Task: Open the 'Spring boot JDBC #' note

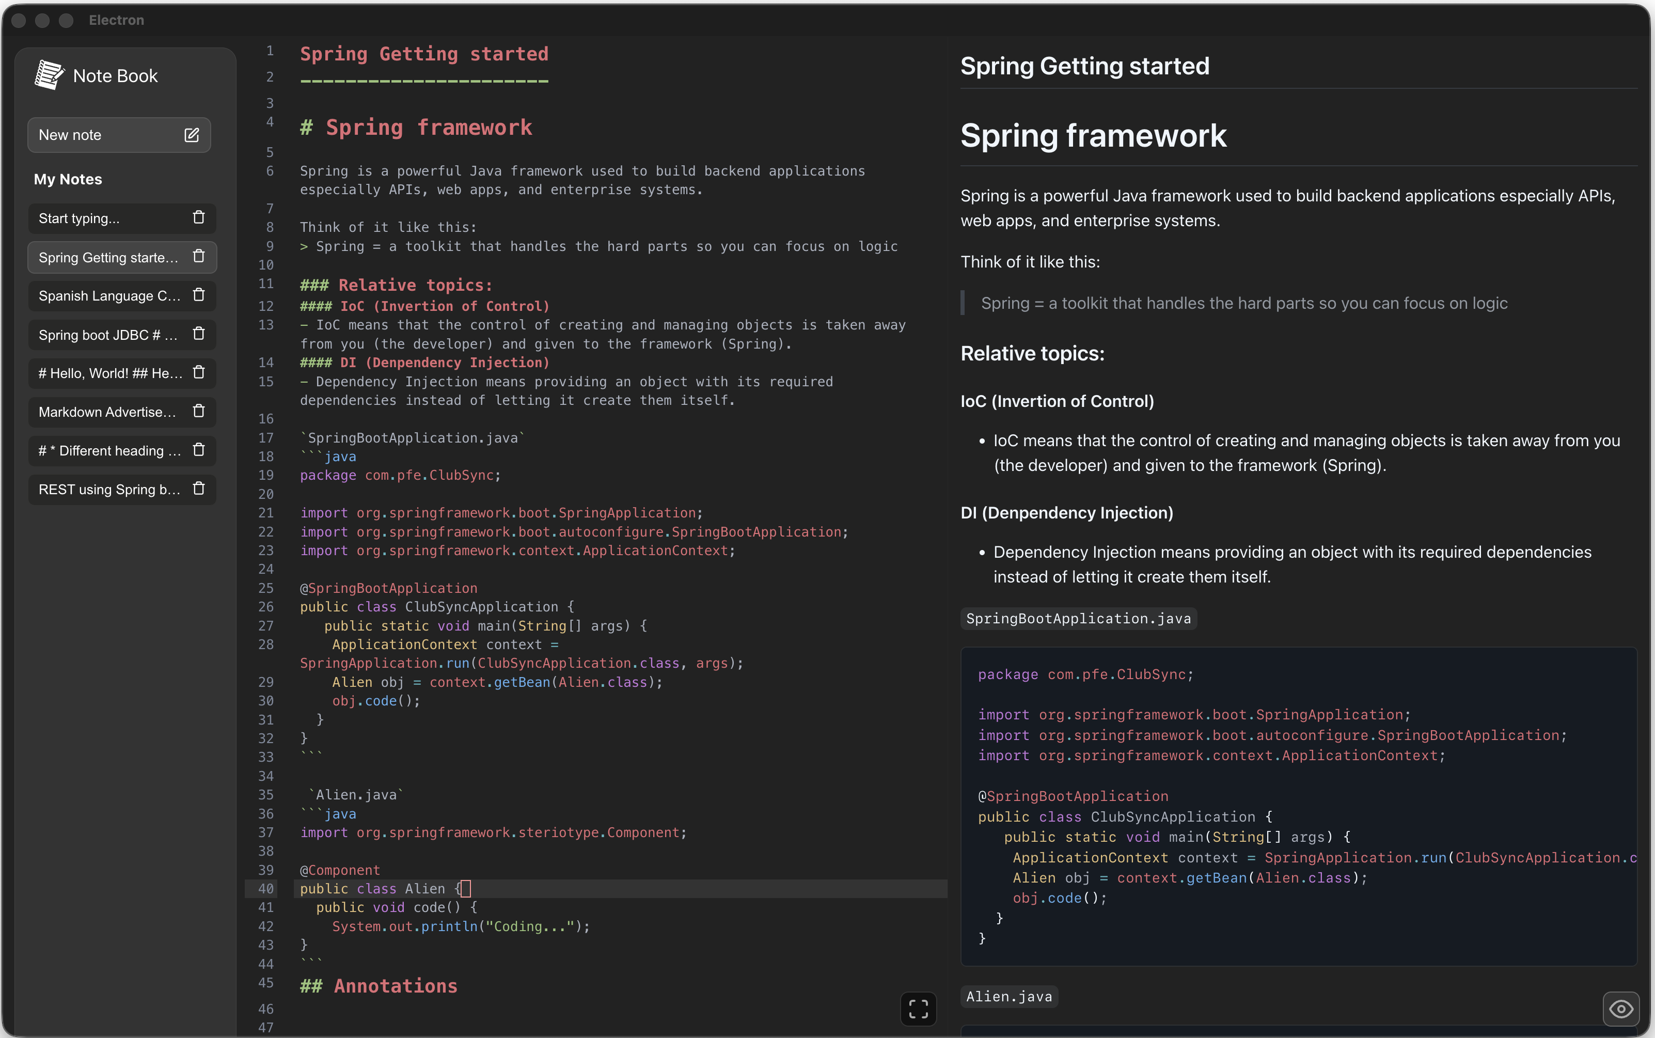Action: (x=122, y=335)
